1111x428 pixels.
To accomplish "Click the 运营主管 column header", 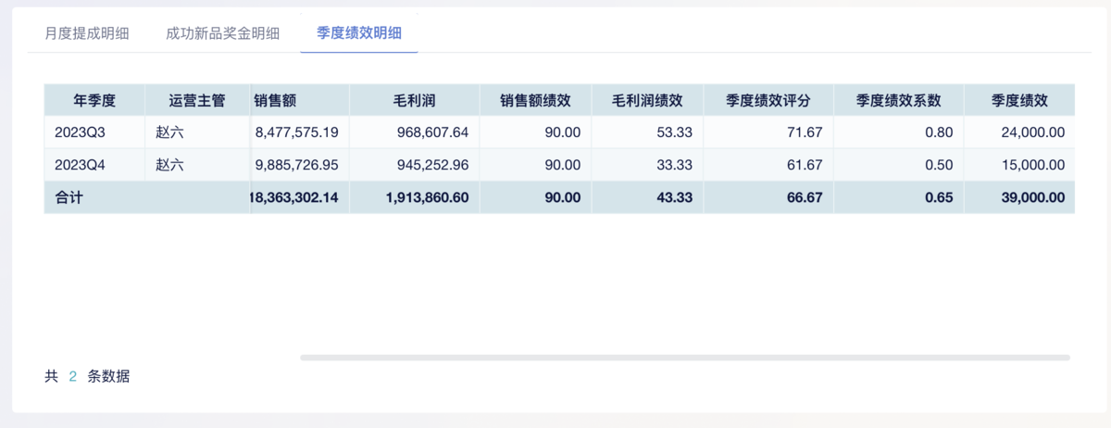I will pyautogui.click(x=197, y=100).
